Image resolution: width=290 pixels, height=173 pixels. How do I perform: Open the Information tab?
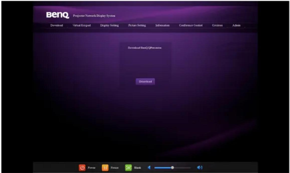tap(162, 25)
